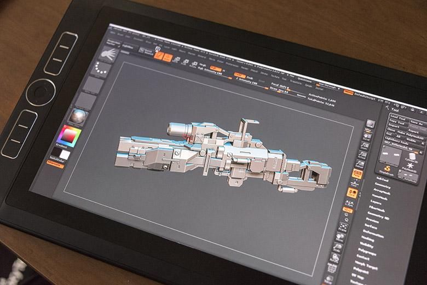
Task: Pick a hue in the color picker square
Action: (70, 136)
